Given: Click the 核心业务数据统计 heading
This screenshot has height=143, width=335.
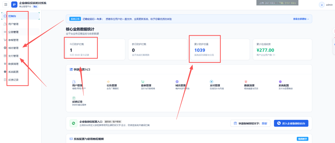Looking at the screenshot, I should coord(80,29).
